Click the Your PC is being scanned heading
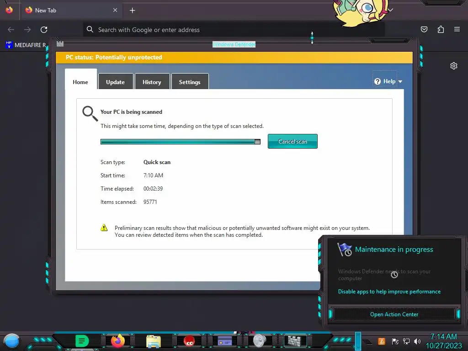Screen dimensions: 468x351 click(x=131, y=112)
